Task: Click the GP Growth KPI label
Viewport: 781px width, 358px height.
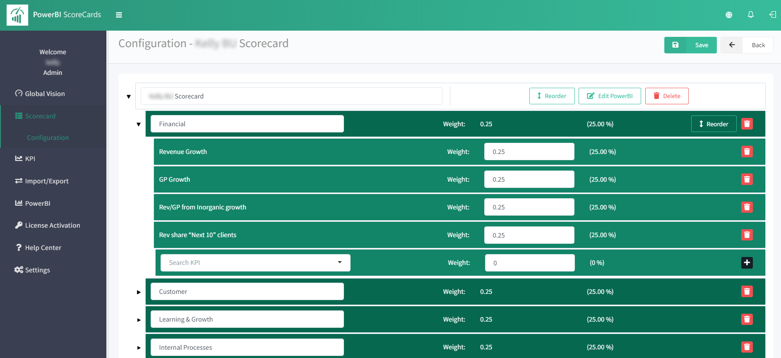Action: (175, 179)
